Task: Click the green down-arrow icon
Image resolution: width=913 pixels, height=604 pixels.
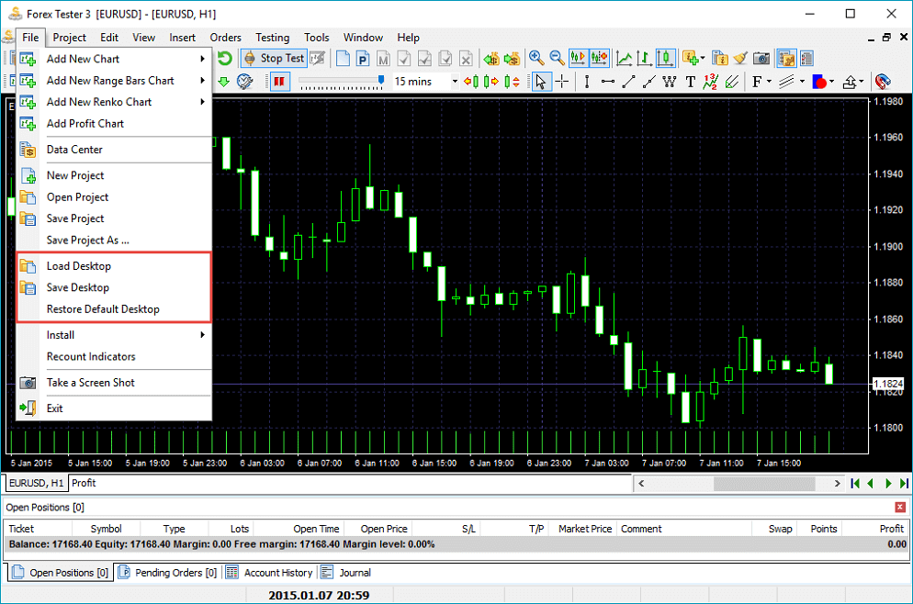Action: pos(223,82)
